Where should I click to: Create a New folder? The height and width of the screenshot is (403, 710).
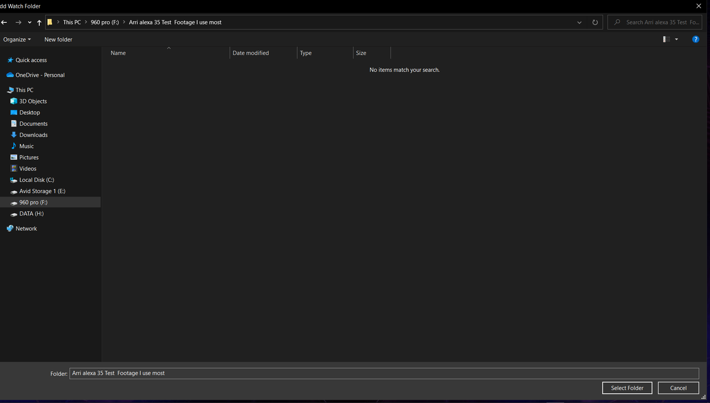pos(58,39)
